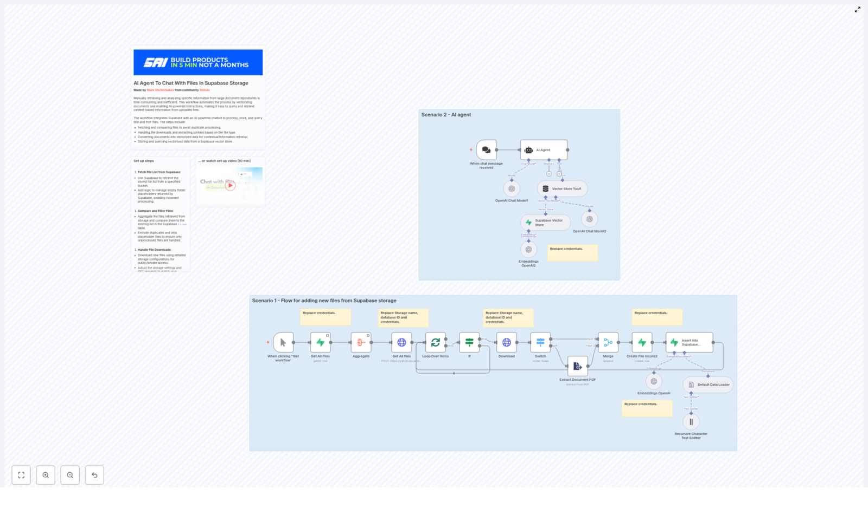Select the 'When chat message received' trigger
Viewport: 868px width, 508px height.
[486, 149]
